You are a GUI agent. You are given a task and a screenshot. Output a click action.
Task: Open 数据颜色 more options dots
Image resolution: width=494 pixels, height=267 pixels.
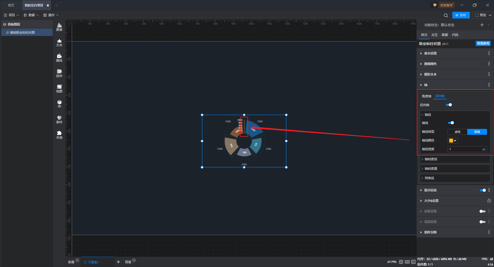point(489,64)
